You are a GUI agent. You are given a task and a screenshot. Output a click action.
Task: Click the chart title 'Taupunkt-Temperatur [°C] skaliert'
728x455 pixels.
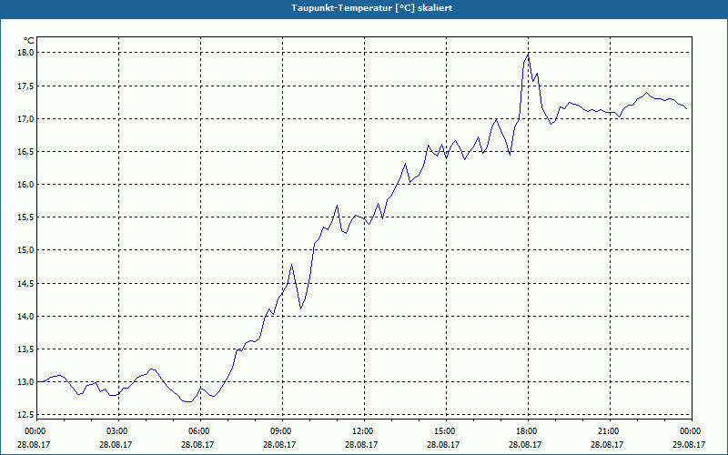point(372,8)
